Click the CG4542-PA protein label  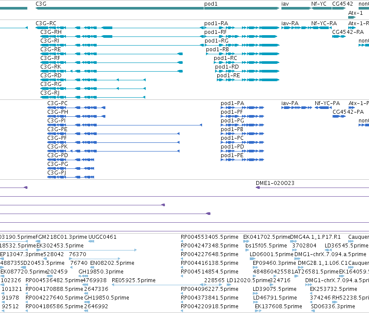pos(348,112)
